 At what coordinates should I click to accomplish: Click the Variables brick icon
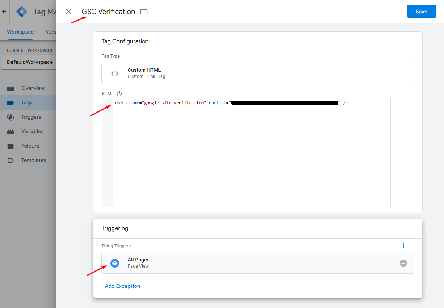(x=10, y=132)
